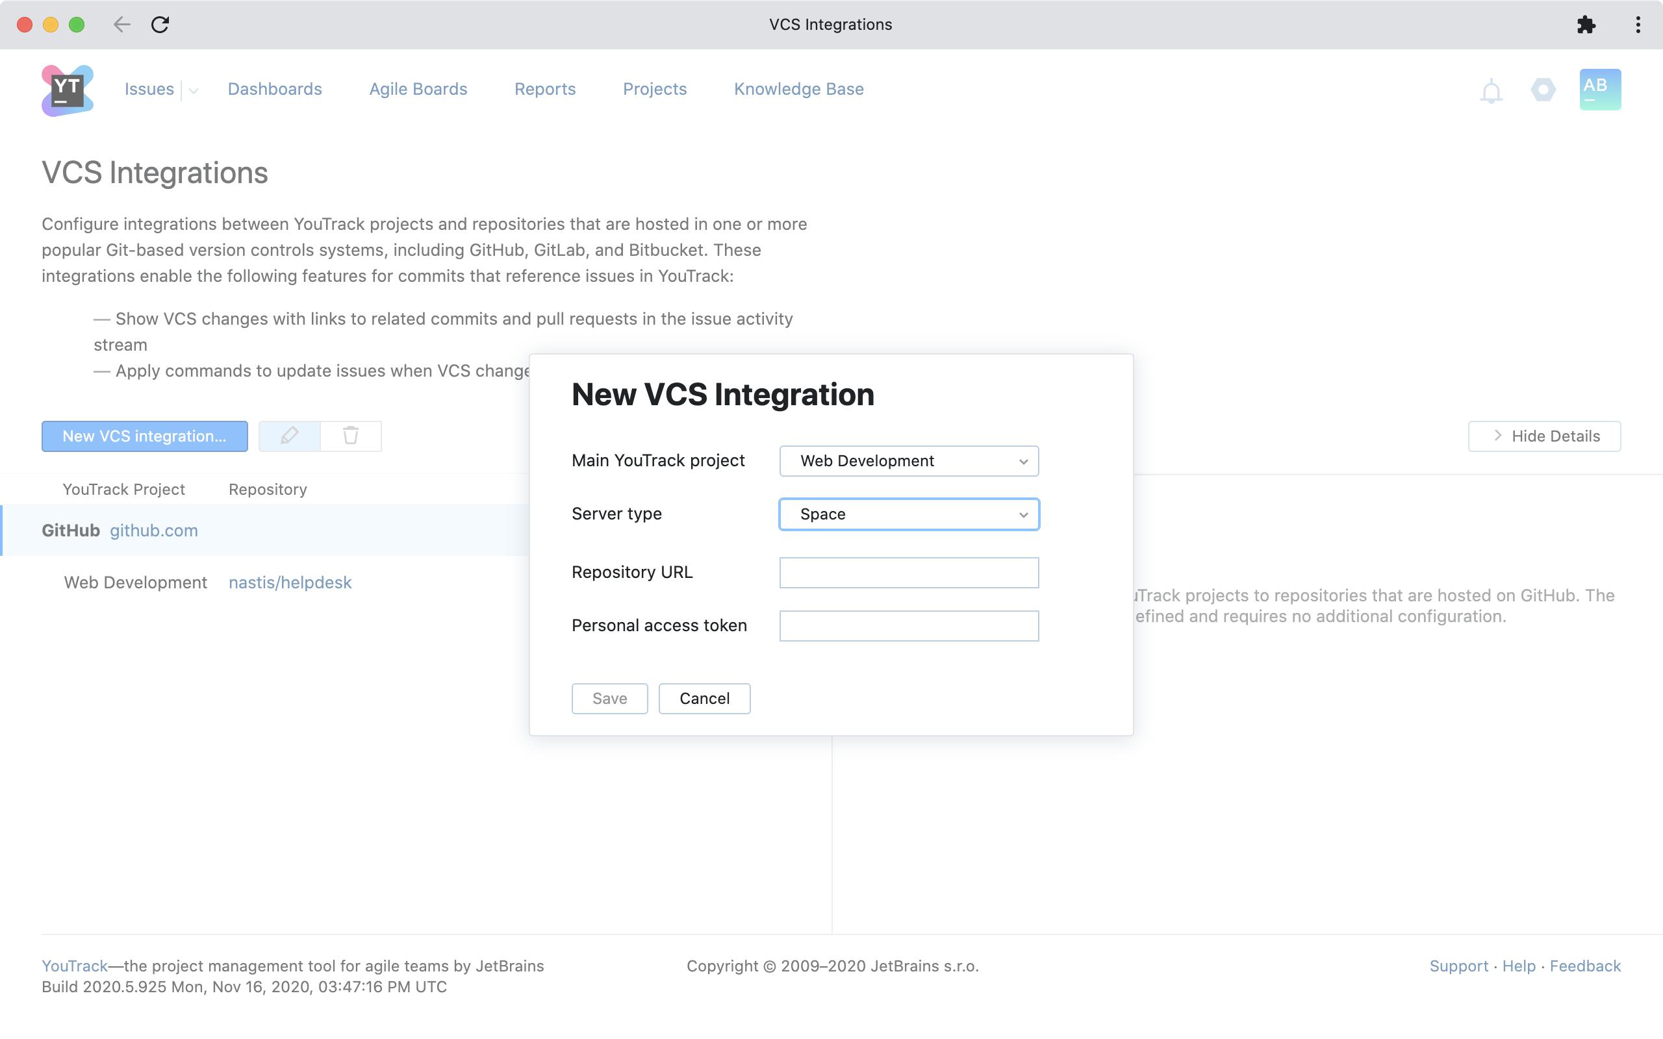Open Reports menu item
The width and height of the screenshot is (1663, 1039).
545,90
